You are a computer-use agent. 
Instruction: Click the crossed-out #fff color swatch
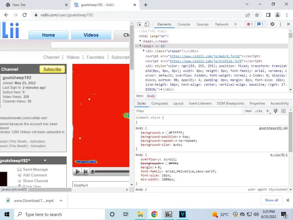click(x=167, y=163)
